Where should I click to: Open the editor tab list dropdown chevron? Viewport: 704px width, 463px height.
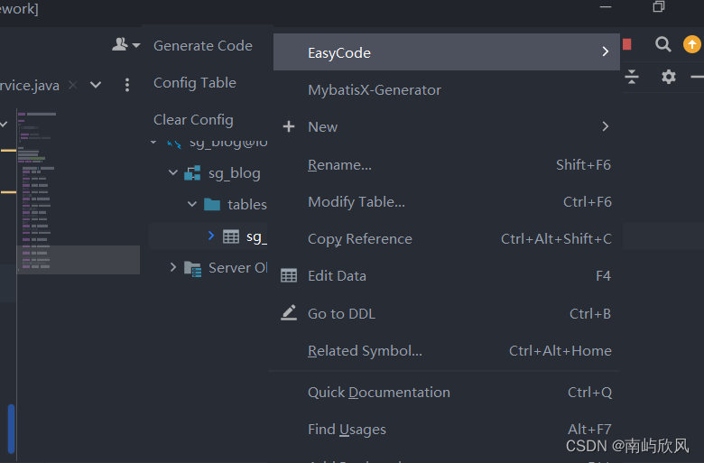[96, 85]
